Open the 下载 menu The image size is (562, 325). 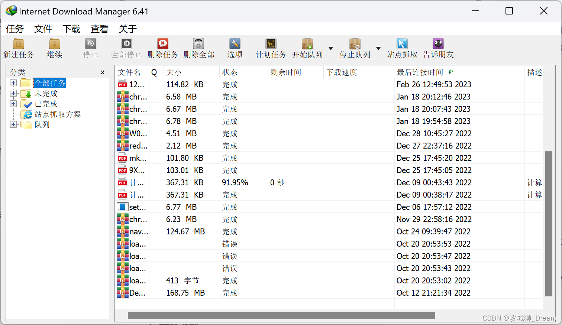point(71,29)
